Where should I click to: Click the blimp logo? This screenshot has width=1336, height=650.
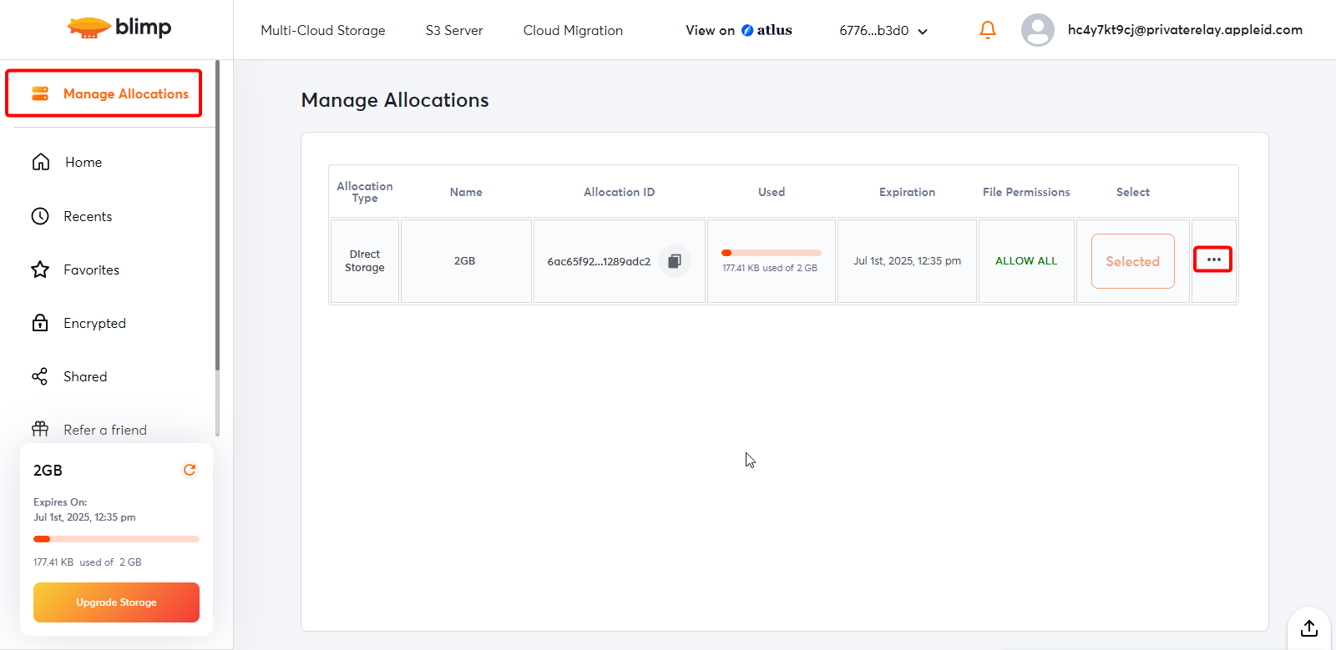pyautogui.click(x=119, y=28)
